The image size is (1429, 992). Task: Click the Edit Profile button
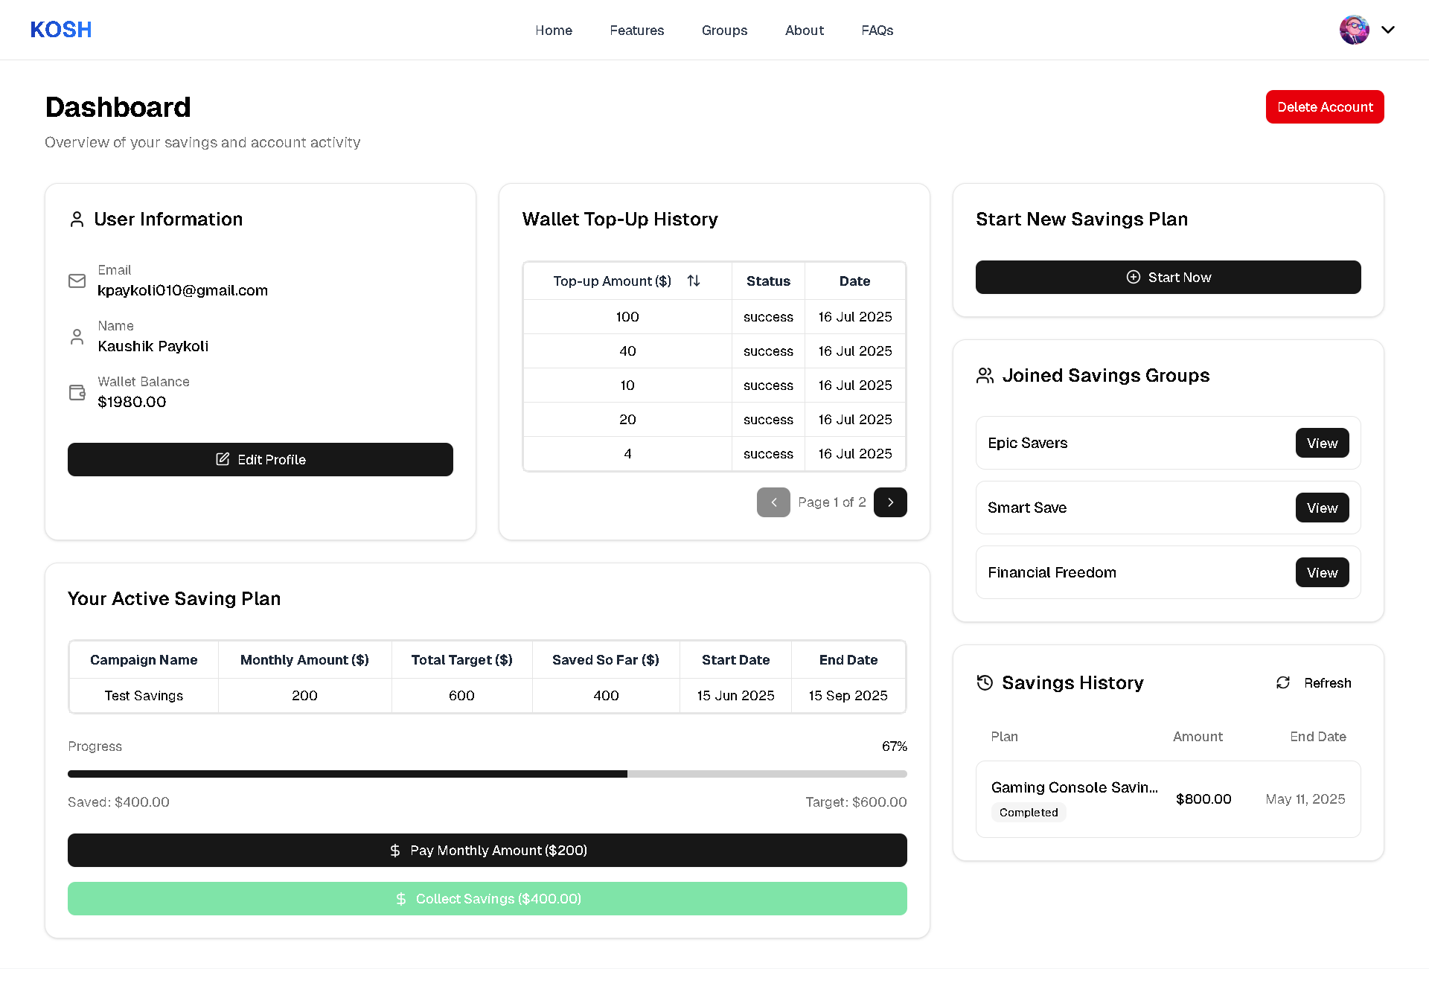tap(260, 459)
